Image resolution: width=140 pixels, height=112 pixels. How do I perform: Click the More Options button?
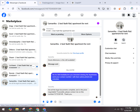tap(87, 34)
